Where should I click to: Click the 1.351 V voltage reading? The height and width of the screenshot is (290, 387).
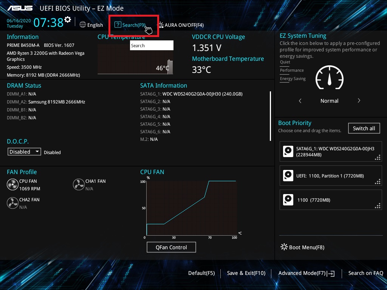click(207, 48)
